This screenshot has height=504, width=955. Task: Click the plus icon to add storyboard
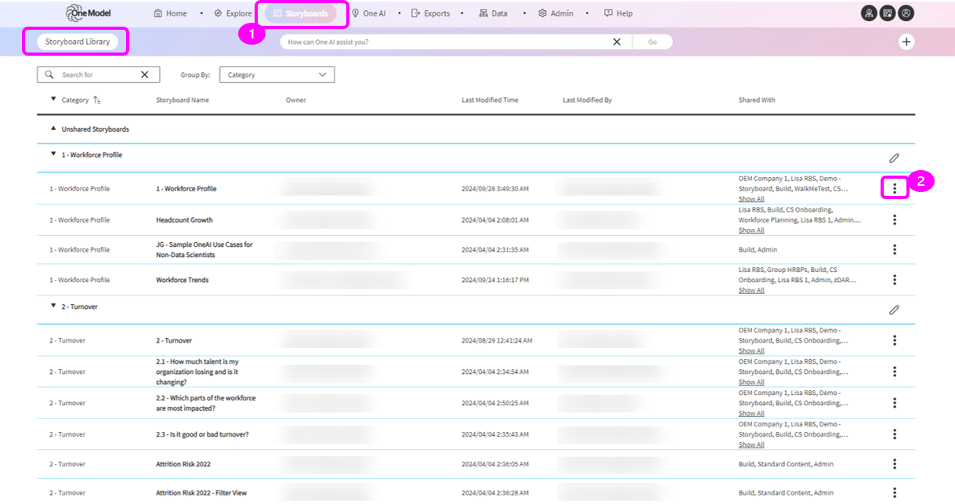(x=906, y=42)
